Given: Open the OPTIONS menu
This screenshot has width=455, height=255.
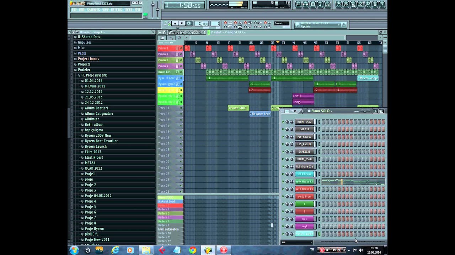Looking at the screenshot, I should pyautogui.click(x=116, y=10).
